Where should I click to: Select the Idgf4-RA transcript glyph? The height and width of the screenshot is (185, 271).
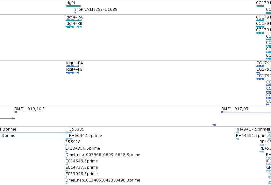tap(74, 20)
